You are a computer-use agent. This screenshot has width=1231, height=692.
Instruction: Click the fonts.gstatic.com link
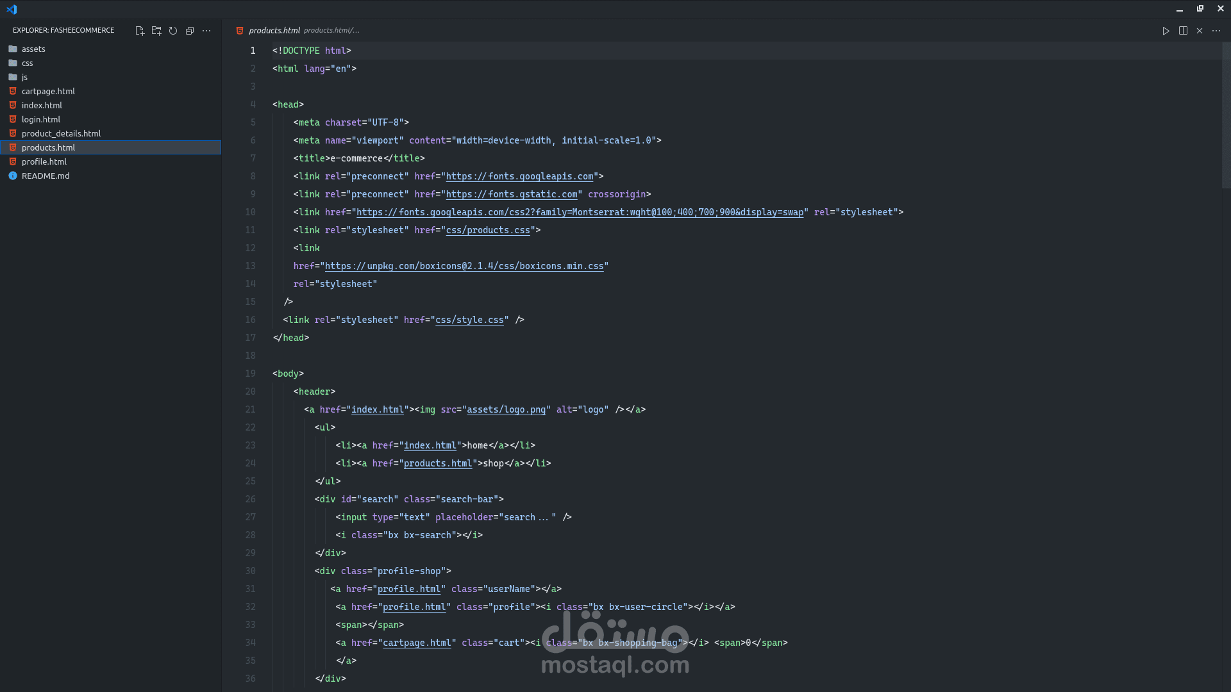[x=512, y=194]
